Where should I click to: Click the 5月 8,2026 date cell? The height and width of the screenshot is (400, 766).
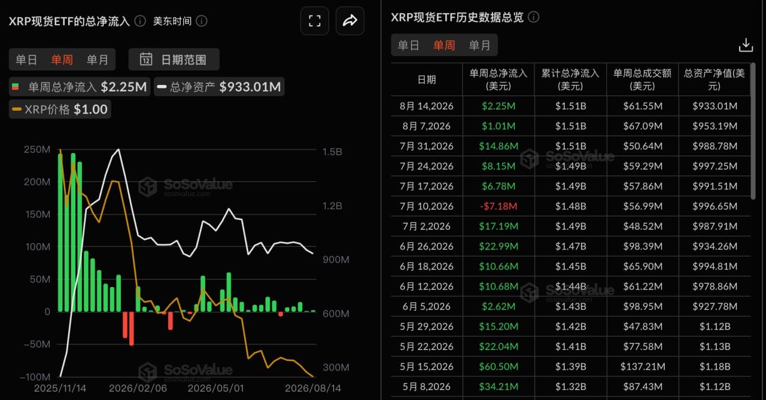pos(427,386)
